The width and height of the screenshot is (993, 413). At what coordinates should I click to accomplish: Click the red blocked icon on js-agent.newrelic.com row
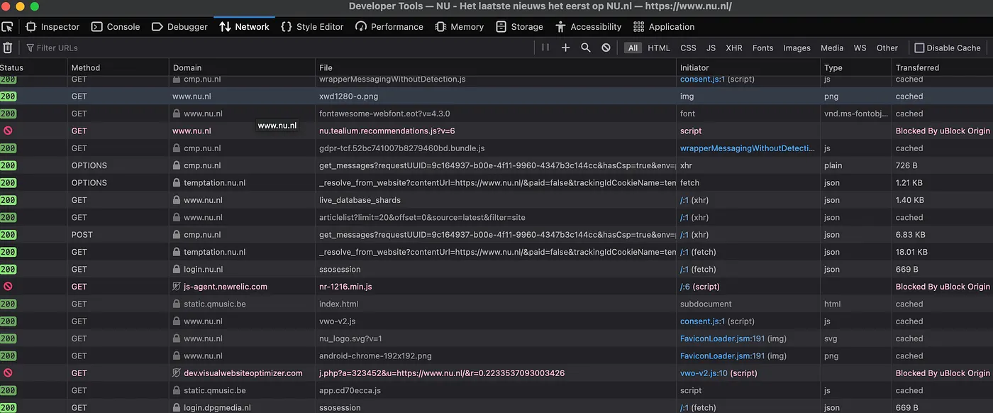pyautogui.click(x=6, y=286)
